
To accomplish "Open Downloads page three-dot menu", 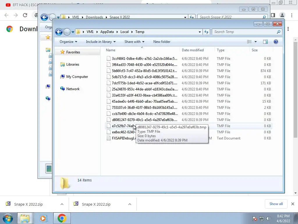I will tap(288, 29).
